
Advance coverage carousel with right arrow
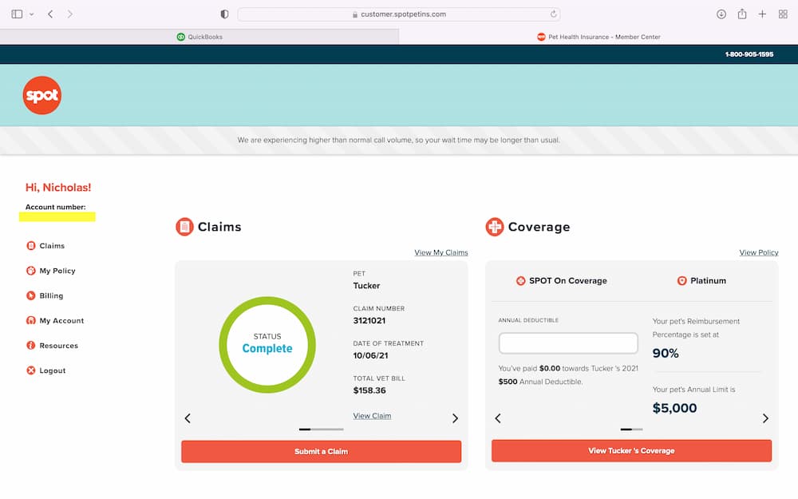[765, 418]
